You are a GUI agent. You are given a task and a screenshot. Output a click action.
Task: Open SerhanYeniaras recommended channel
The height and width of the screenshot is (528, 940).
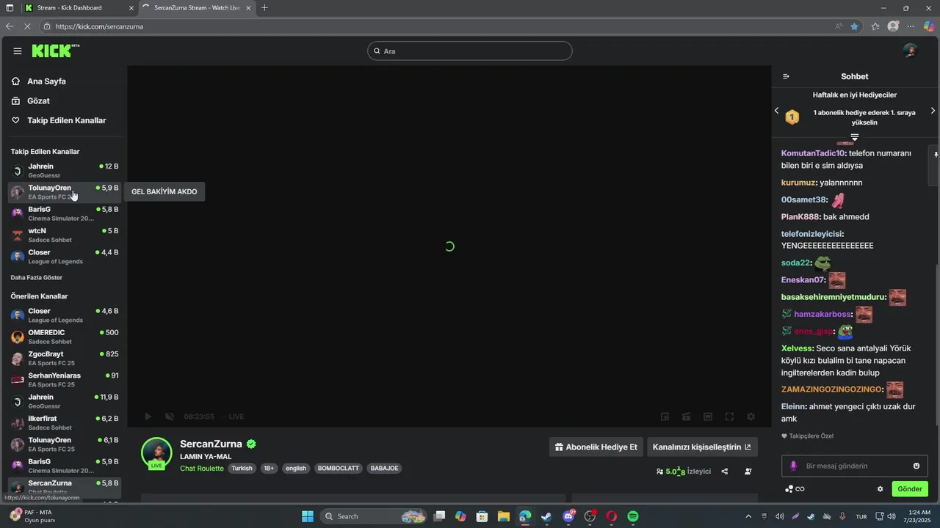(65, 379)
